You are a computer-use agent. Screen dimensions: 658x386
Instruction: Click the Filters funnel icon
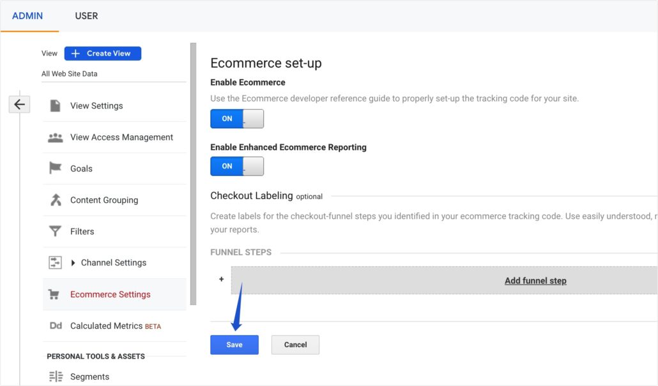click(55, 231)
